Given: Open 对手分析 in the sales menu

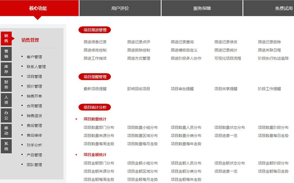Looking at the screenshot, I should [34, 145].
